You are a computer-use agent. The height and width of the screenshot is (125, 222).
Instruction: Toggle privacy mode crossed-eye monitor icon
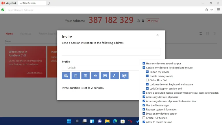coord(124,76)
